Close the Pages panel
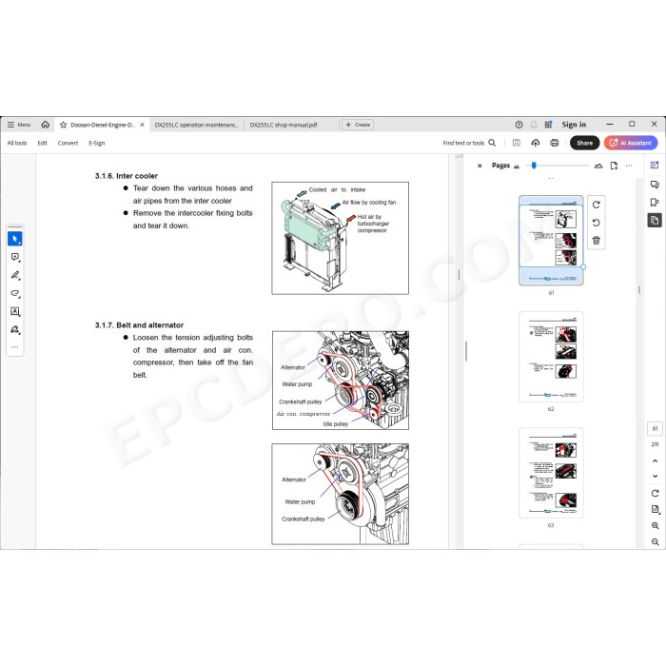 [x=480, y=166]
